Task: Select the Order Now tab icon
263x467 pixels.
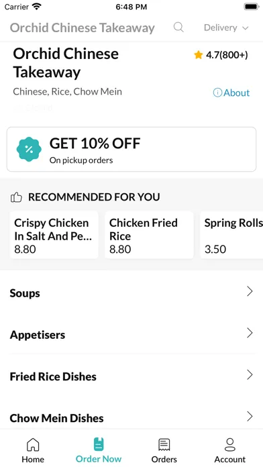Action: click(99, 444)
